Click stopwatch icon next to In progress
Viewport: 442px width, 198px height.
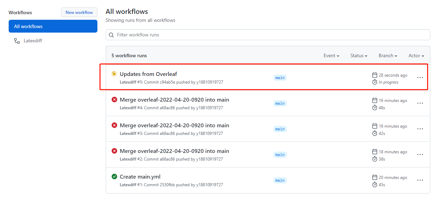(x=374, y=82)
